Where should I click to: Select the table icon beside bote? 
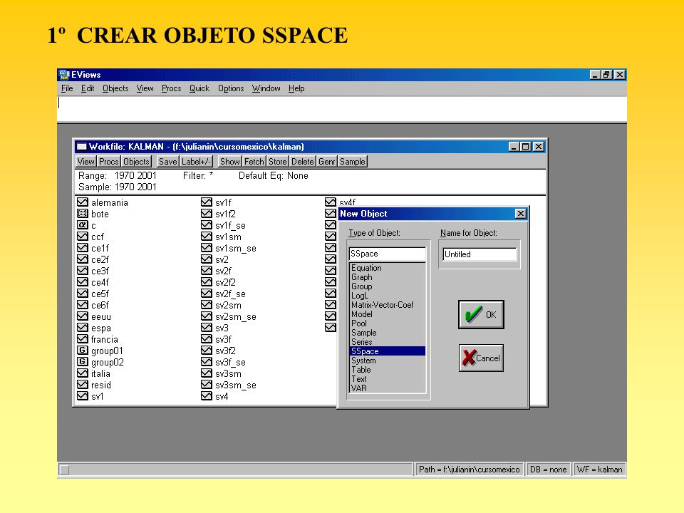tap(83, 213)
